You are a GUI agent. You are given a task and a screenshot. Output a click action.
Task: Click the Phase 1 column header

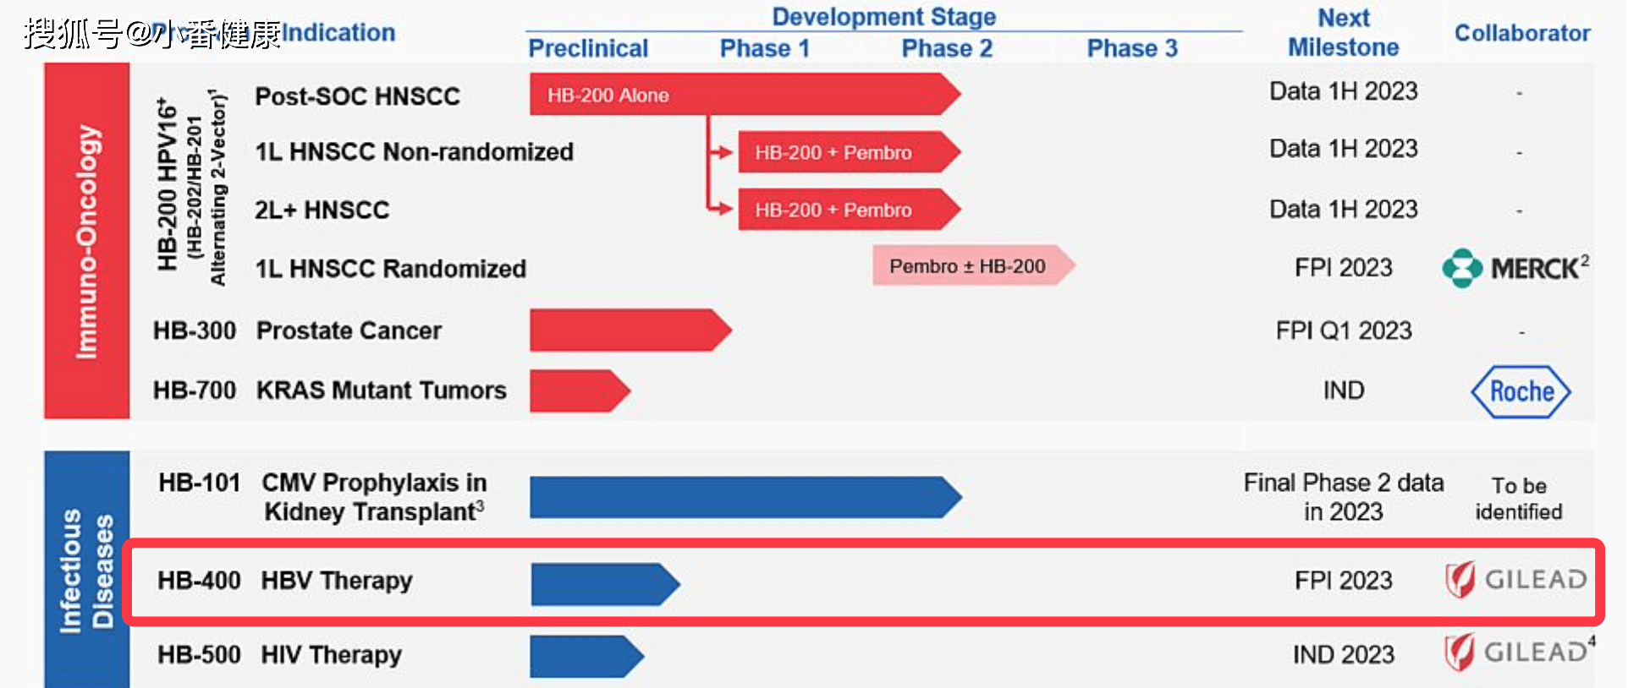click(764, 48)
